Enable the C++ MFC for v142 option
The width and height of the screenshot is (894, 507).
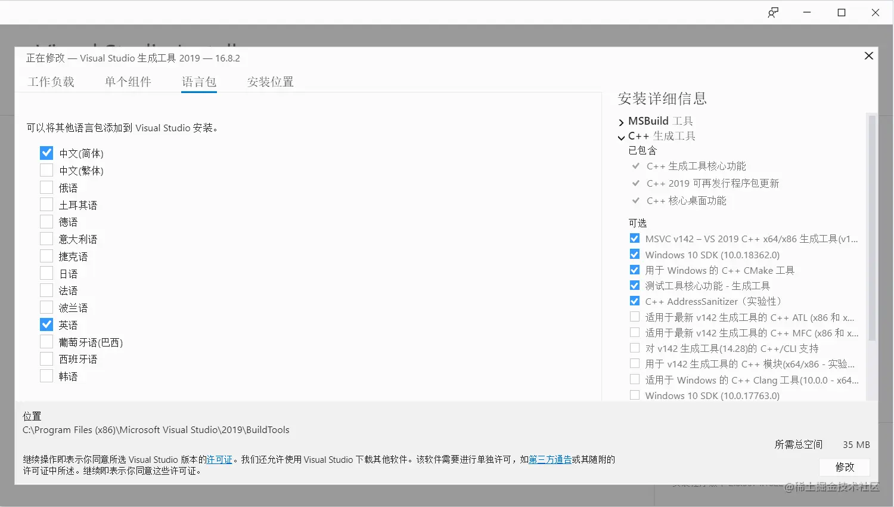(635, 332)
